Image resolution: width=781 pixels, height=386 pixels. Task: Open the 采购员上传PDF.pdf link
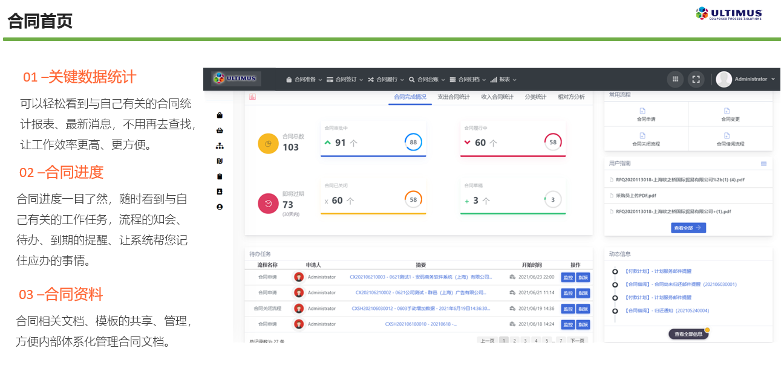point(636,196)
